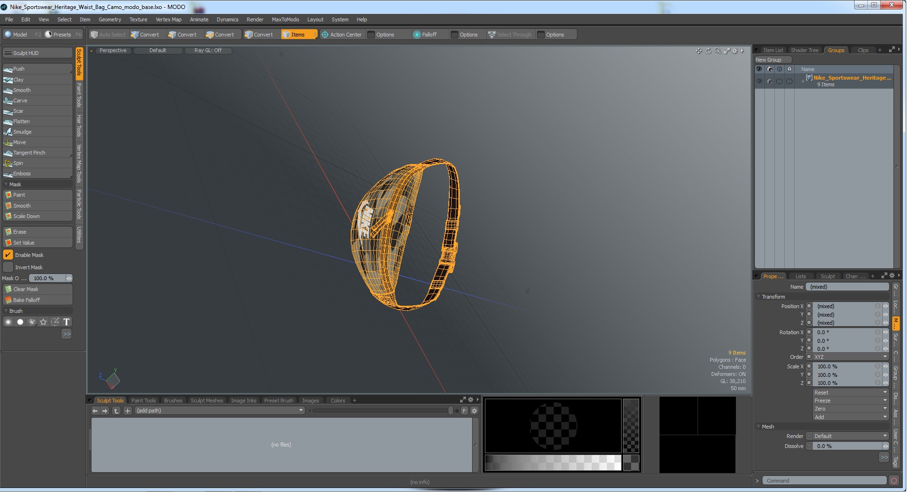Expand the Nike_Sportswear_Heritage group tree
The height and width of the screenshot is (493, 911).
803,82
